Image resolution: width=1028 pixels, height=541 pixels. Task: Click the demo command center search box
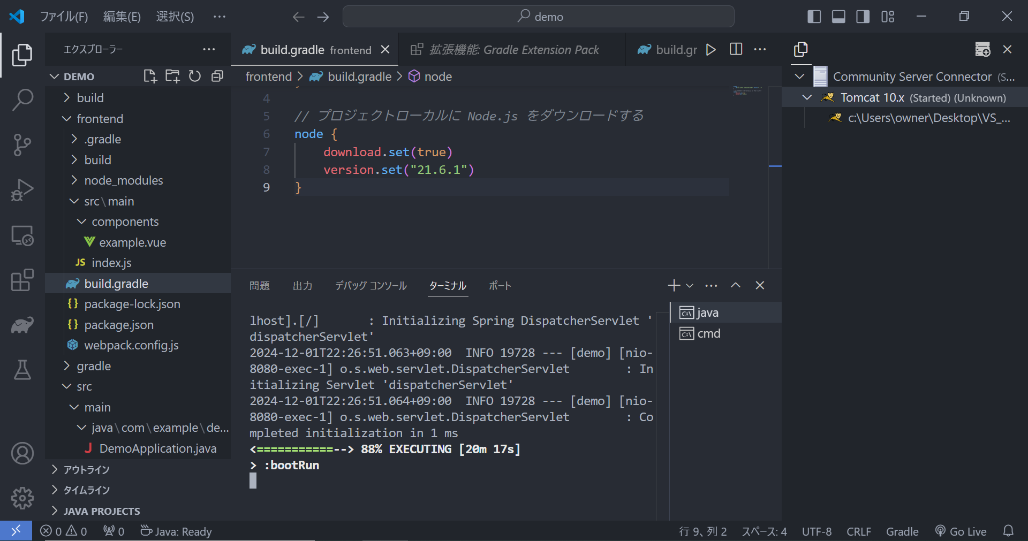coord(538,17)
